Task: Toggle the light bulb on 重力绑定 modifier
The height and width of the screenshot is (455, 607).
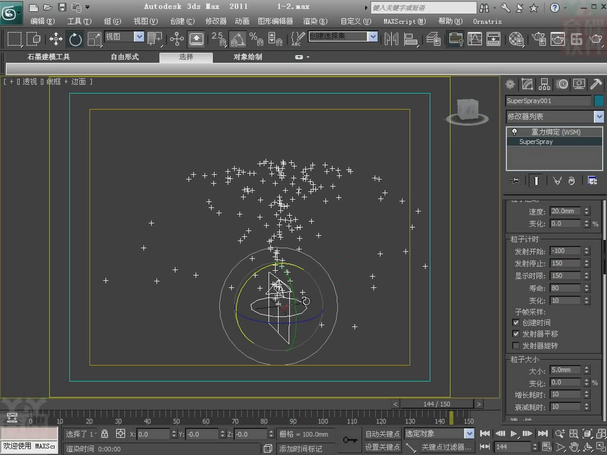Action: pyautogui.click(x=515, y=132)
